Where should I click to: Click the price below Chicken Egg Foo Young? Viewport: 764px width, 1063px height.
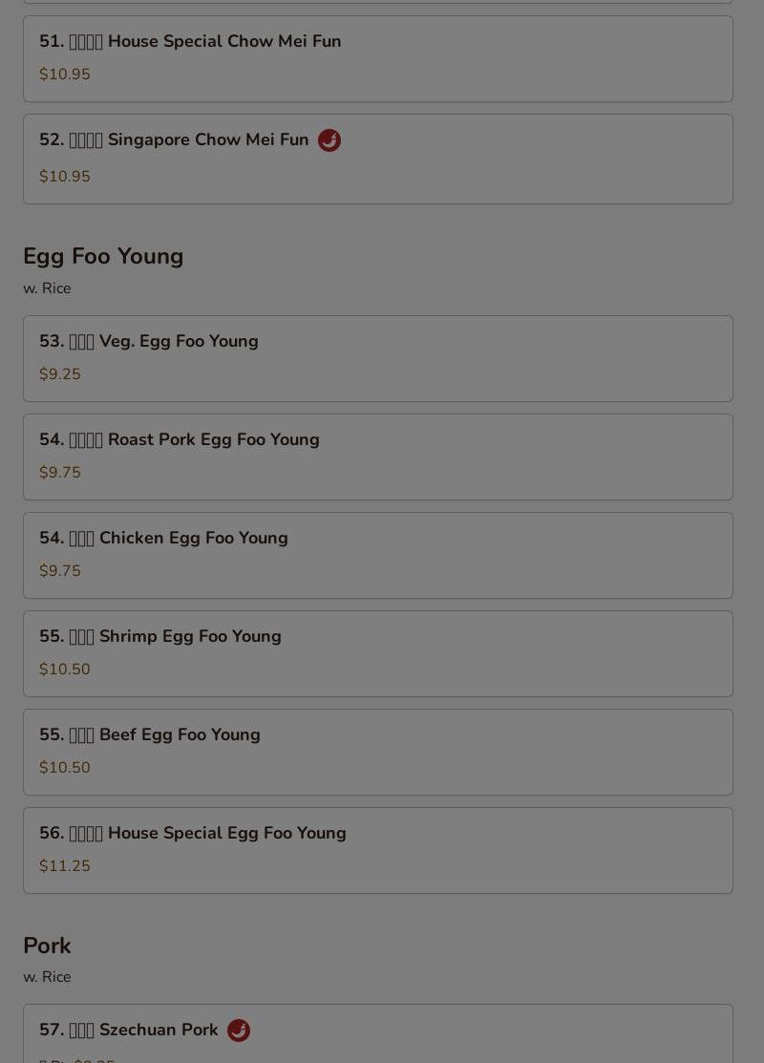coord(60,571)
